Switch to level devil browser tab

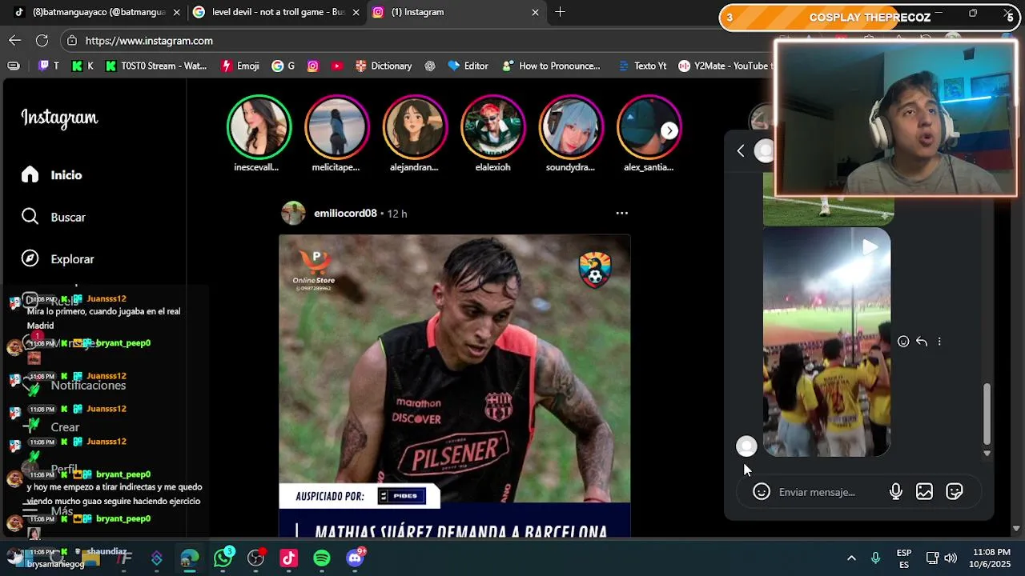click(276, 12)
